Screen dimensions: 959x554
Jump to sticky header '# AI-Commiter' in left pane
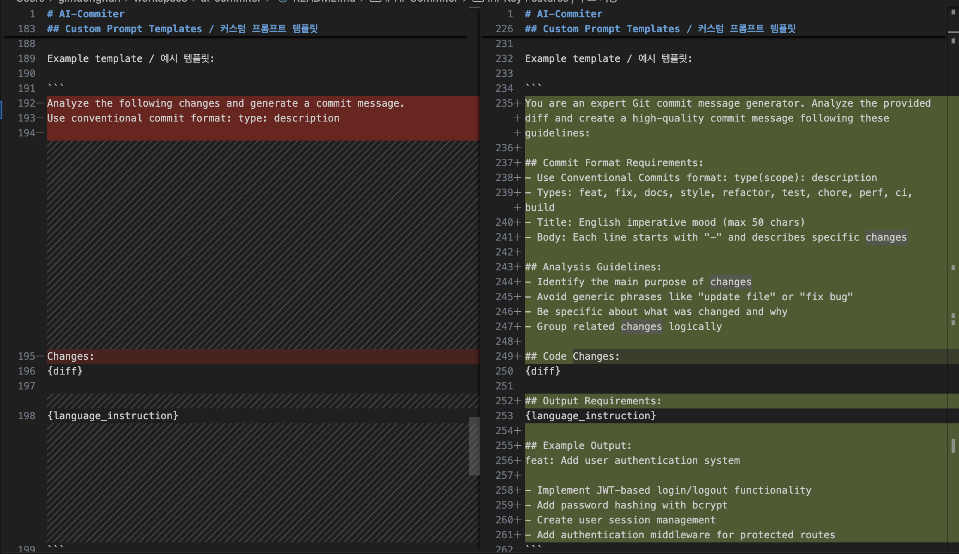[x=86, y=14]
